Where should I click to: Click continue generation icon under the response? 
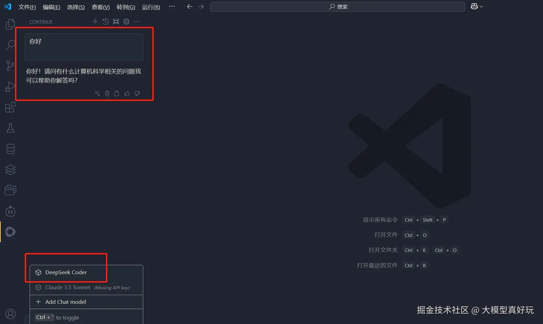97,94
